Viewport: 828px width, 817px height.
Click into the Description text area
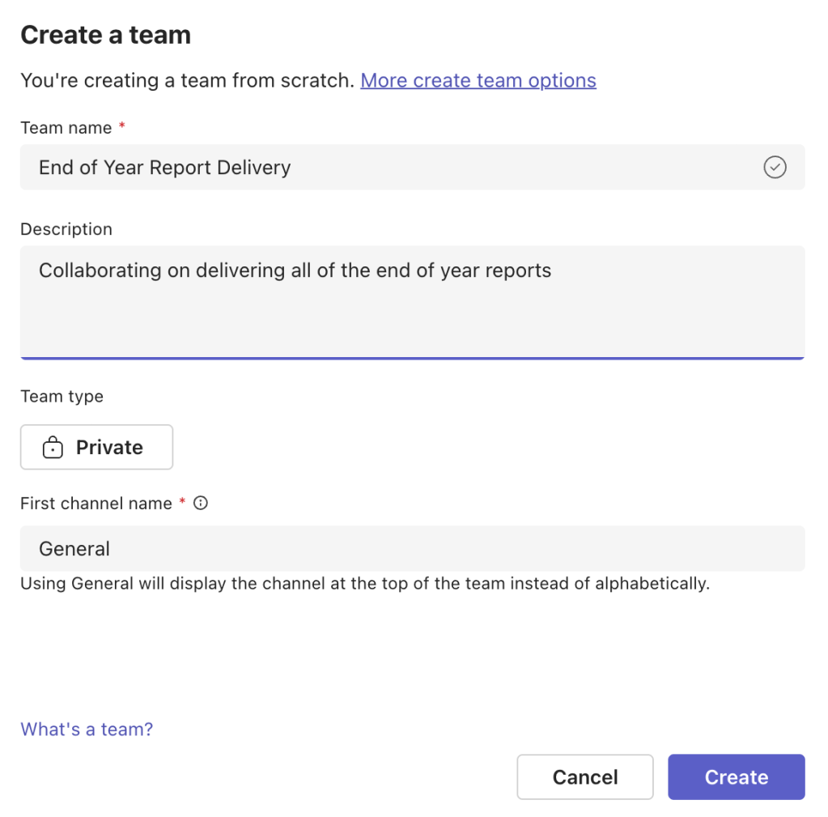click(x=413, y=303)
